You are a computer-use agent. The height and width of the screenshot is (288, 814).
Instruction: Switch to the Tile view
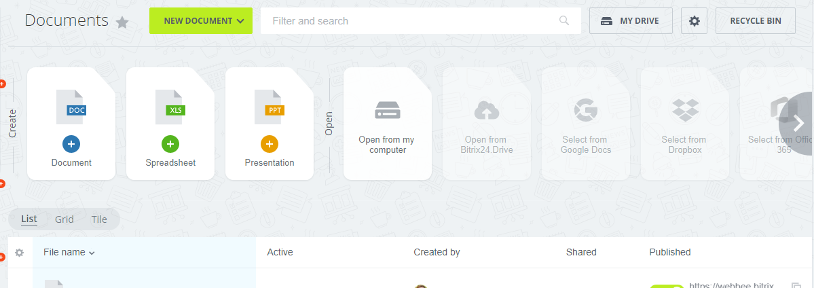click(x=99, y=219)
